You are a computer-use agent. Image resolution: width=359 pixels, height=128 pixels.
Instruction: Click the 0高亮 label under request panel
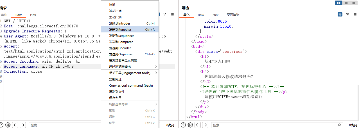click(x=171, y=125)
